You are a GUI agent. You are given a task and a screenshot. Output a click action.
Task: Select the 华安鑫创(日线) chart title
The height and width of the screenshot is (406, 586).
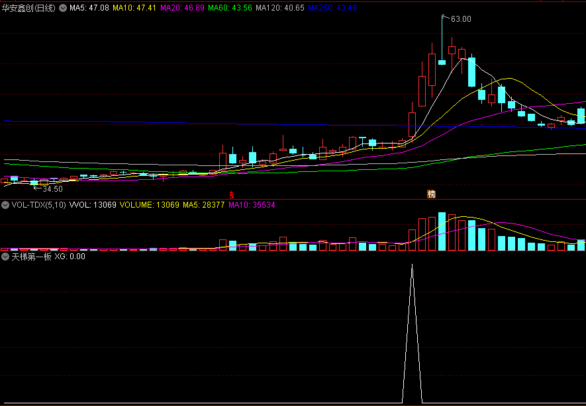[28, 8]
